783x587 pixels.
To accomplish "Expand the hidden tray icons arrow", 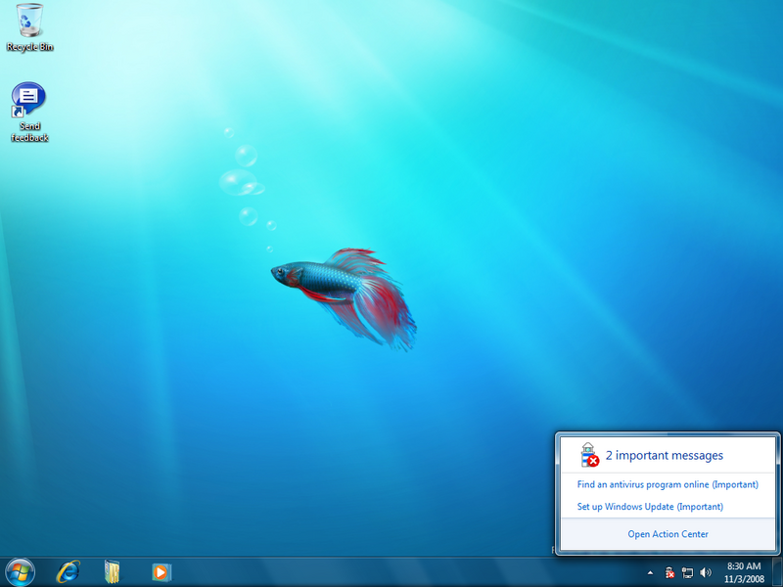I will pyautogui.click(x=650, y=572).
